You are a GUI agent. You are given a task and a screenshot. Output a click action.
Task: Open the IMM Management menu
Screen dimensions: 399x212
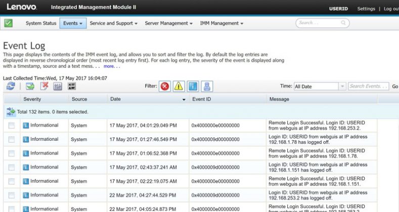(221, 23)
